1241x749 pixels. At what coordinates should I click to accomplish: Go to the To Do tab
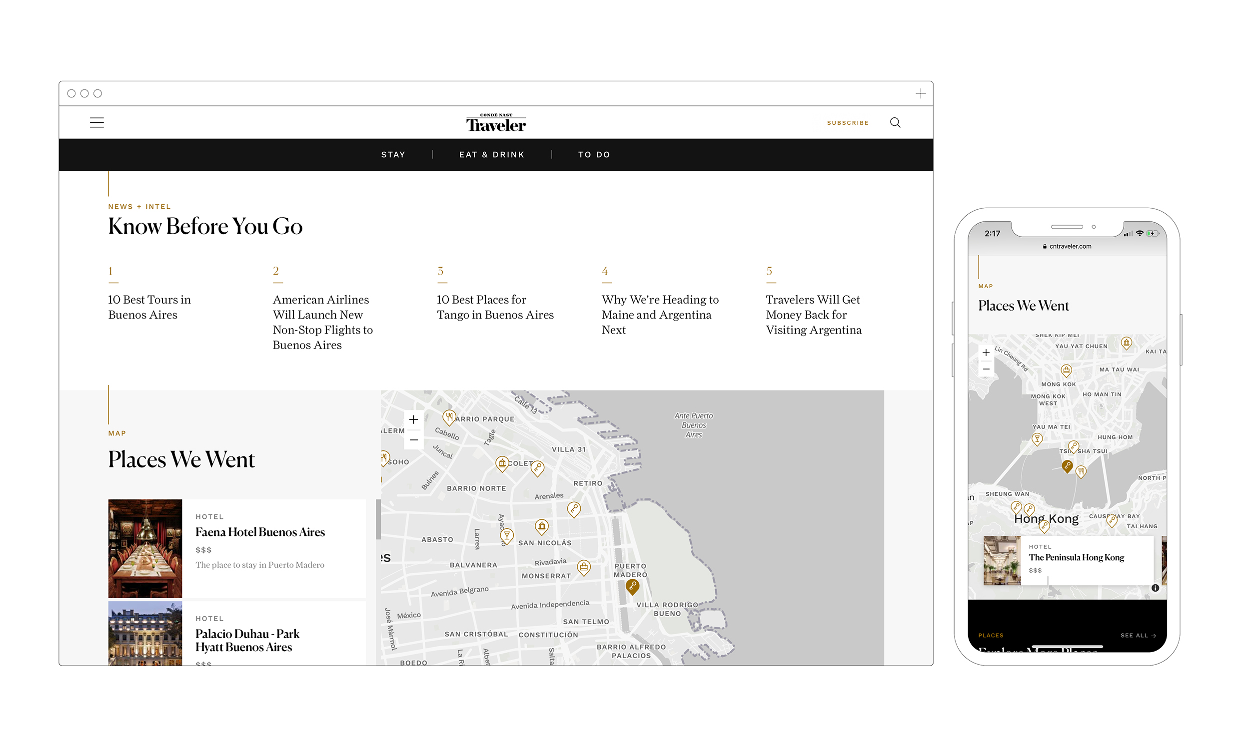(594, 155)
